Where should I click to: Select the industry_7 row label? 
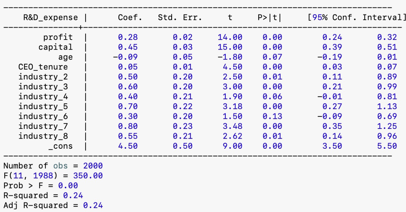click(43, 126)
